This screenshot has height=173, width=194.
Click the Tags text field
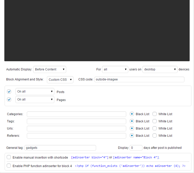77,121
